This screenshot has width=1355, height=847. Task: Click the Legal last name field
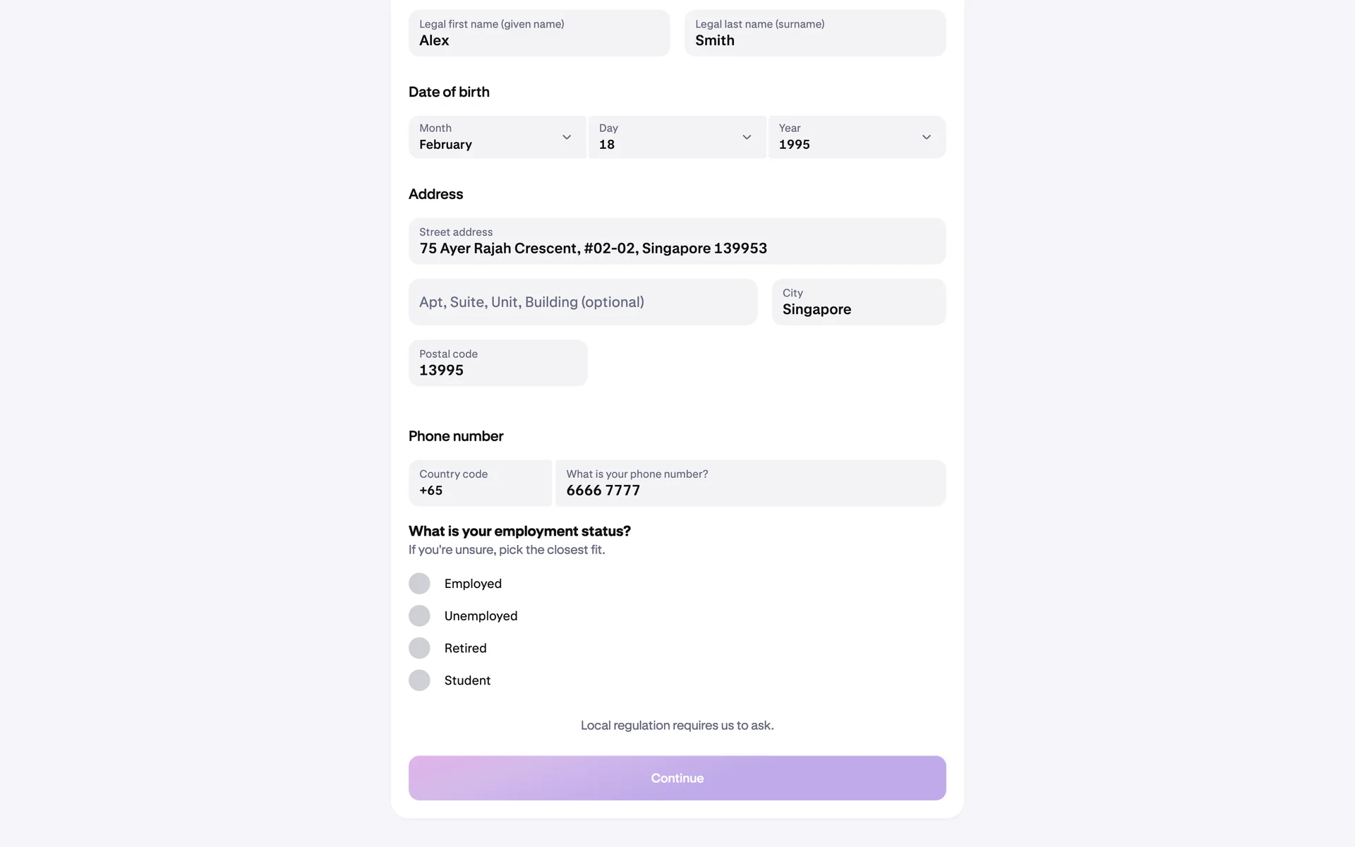click(814, 33)
